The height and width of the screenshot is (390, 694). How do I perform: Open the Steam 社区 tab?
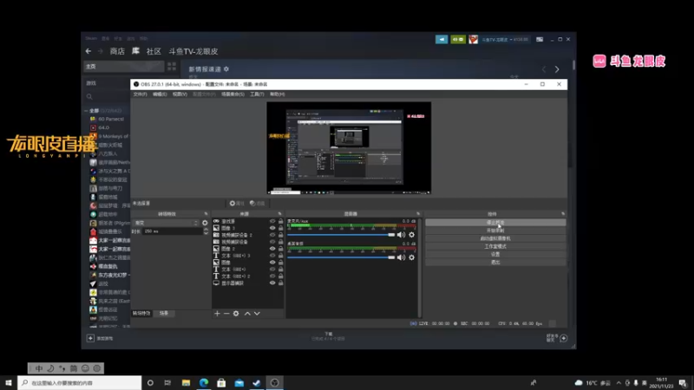(x=154, y=51)
